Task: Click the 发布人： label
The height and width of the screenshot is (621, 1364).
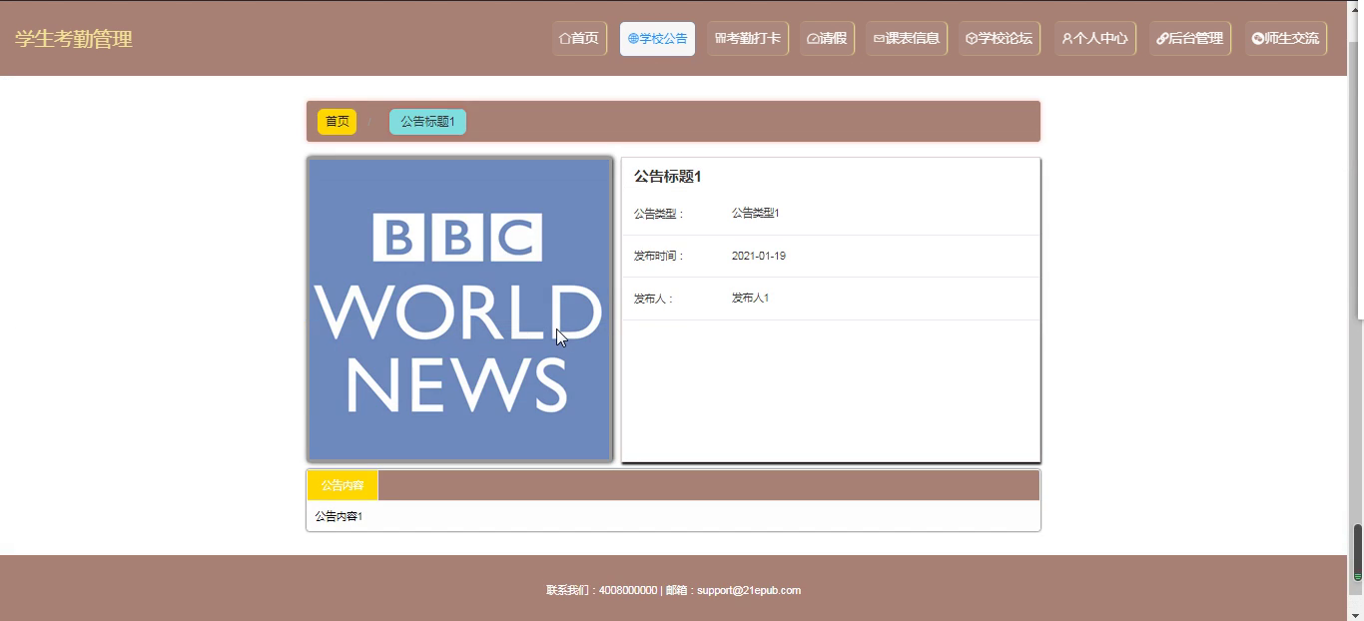Action: 654,299
